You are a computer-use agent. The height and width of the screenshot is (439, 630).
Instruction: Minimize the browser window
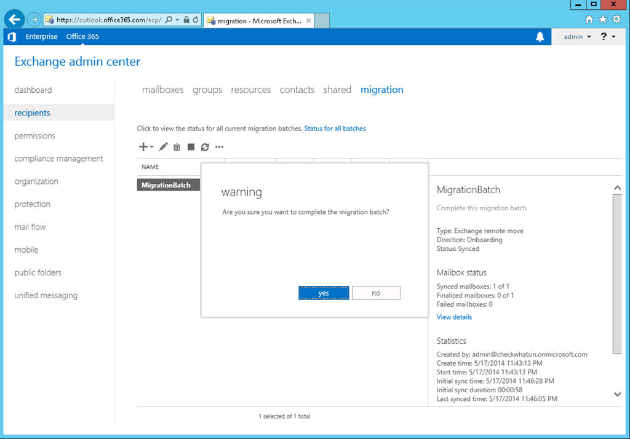coord(578,4)
